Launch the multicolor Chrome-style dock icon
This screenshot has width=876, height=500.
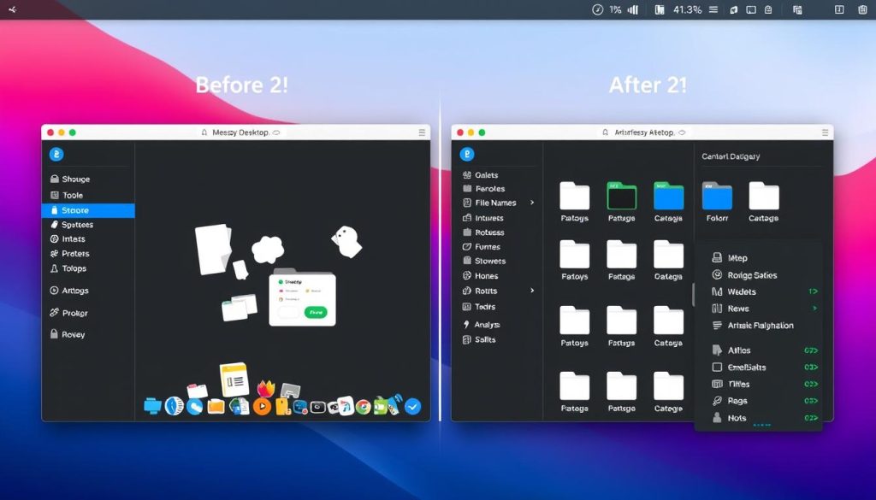363,407
